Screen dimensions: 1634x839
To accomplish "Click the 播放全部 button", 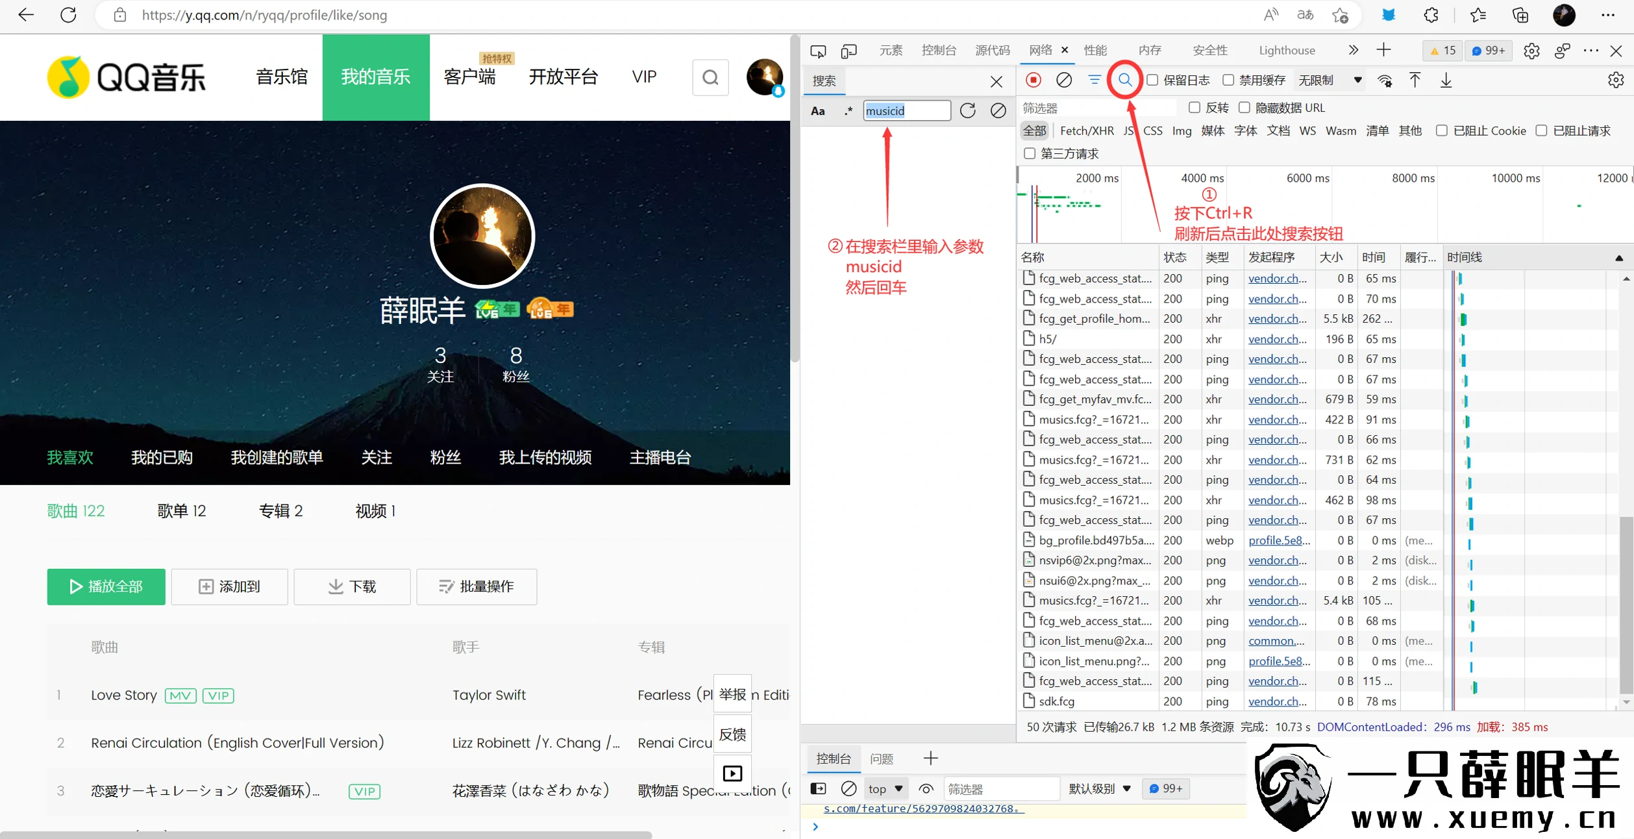I will coord(106,586).
